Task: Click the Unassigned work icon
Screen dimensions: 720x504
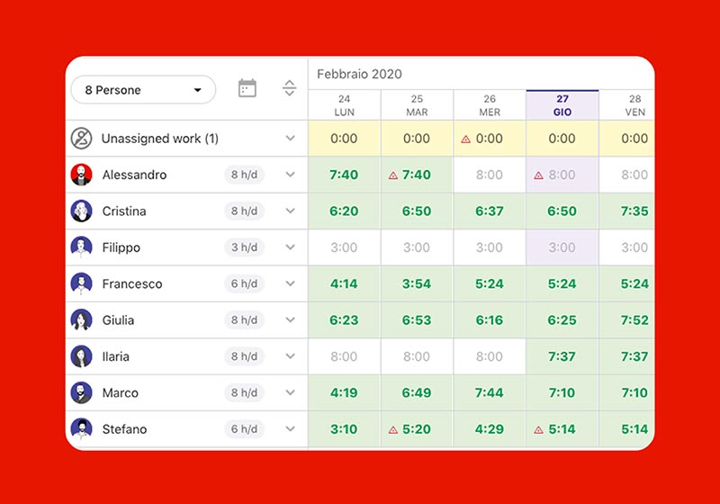Action: coord(82,139)
